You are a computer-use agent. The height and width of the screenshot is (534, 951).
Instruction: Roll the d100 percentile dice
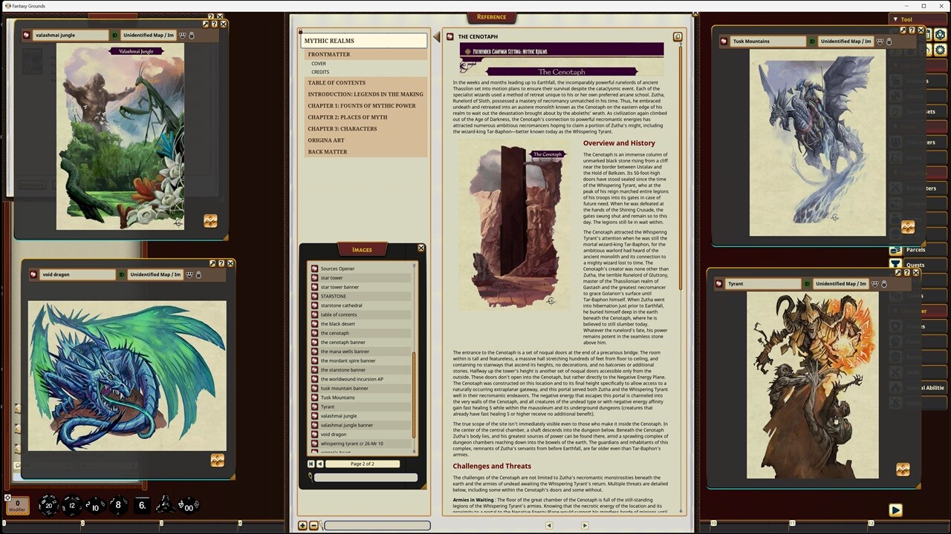pos(189,506)
